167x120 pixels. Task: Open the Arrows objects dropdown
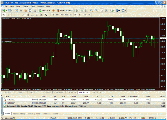[46, 15]
